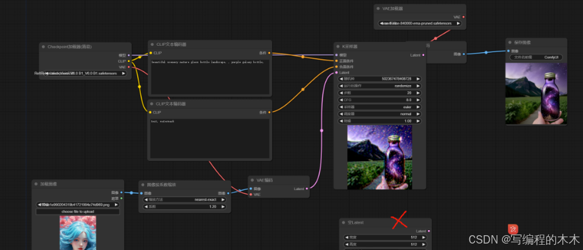Click the denoise 1.00 slider field in K采样器
This screenshot has height=250, width=583.
pos(379,121)
